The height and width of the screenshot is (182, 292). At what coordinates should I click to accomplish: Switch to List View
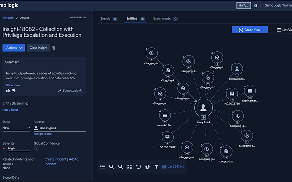[284, 30]
